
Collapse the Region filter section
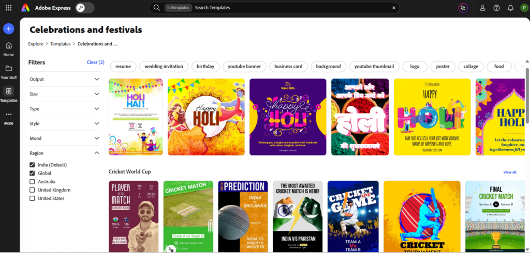97,153
